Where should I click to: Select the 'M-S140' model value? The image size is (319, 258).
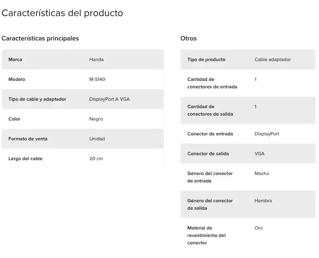(x=97, y=79)
